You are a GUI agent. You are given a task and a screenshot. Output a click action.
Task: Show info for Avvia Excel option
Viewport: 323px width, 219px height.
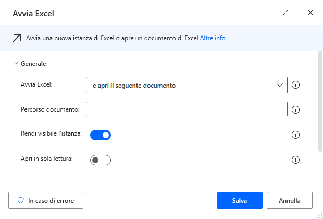(295, 85)
